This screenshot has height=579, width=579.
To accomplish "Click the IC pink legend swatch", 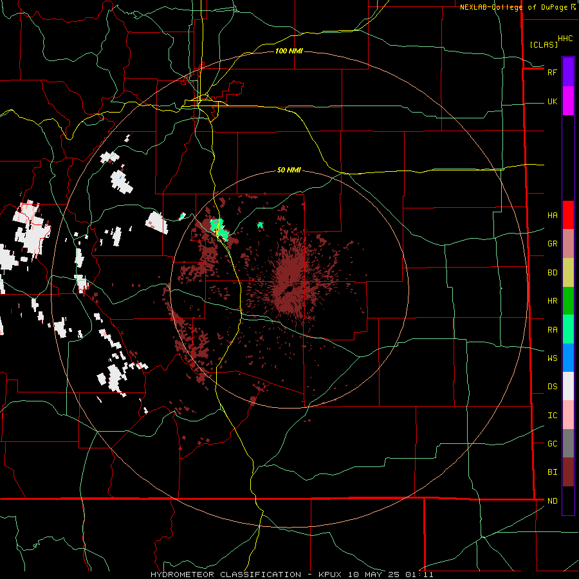I will pos(568,415).
